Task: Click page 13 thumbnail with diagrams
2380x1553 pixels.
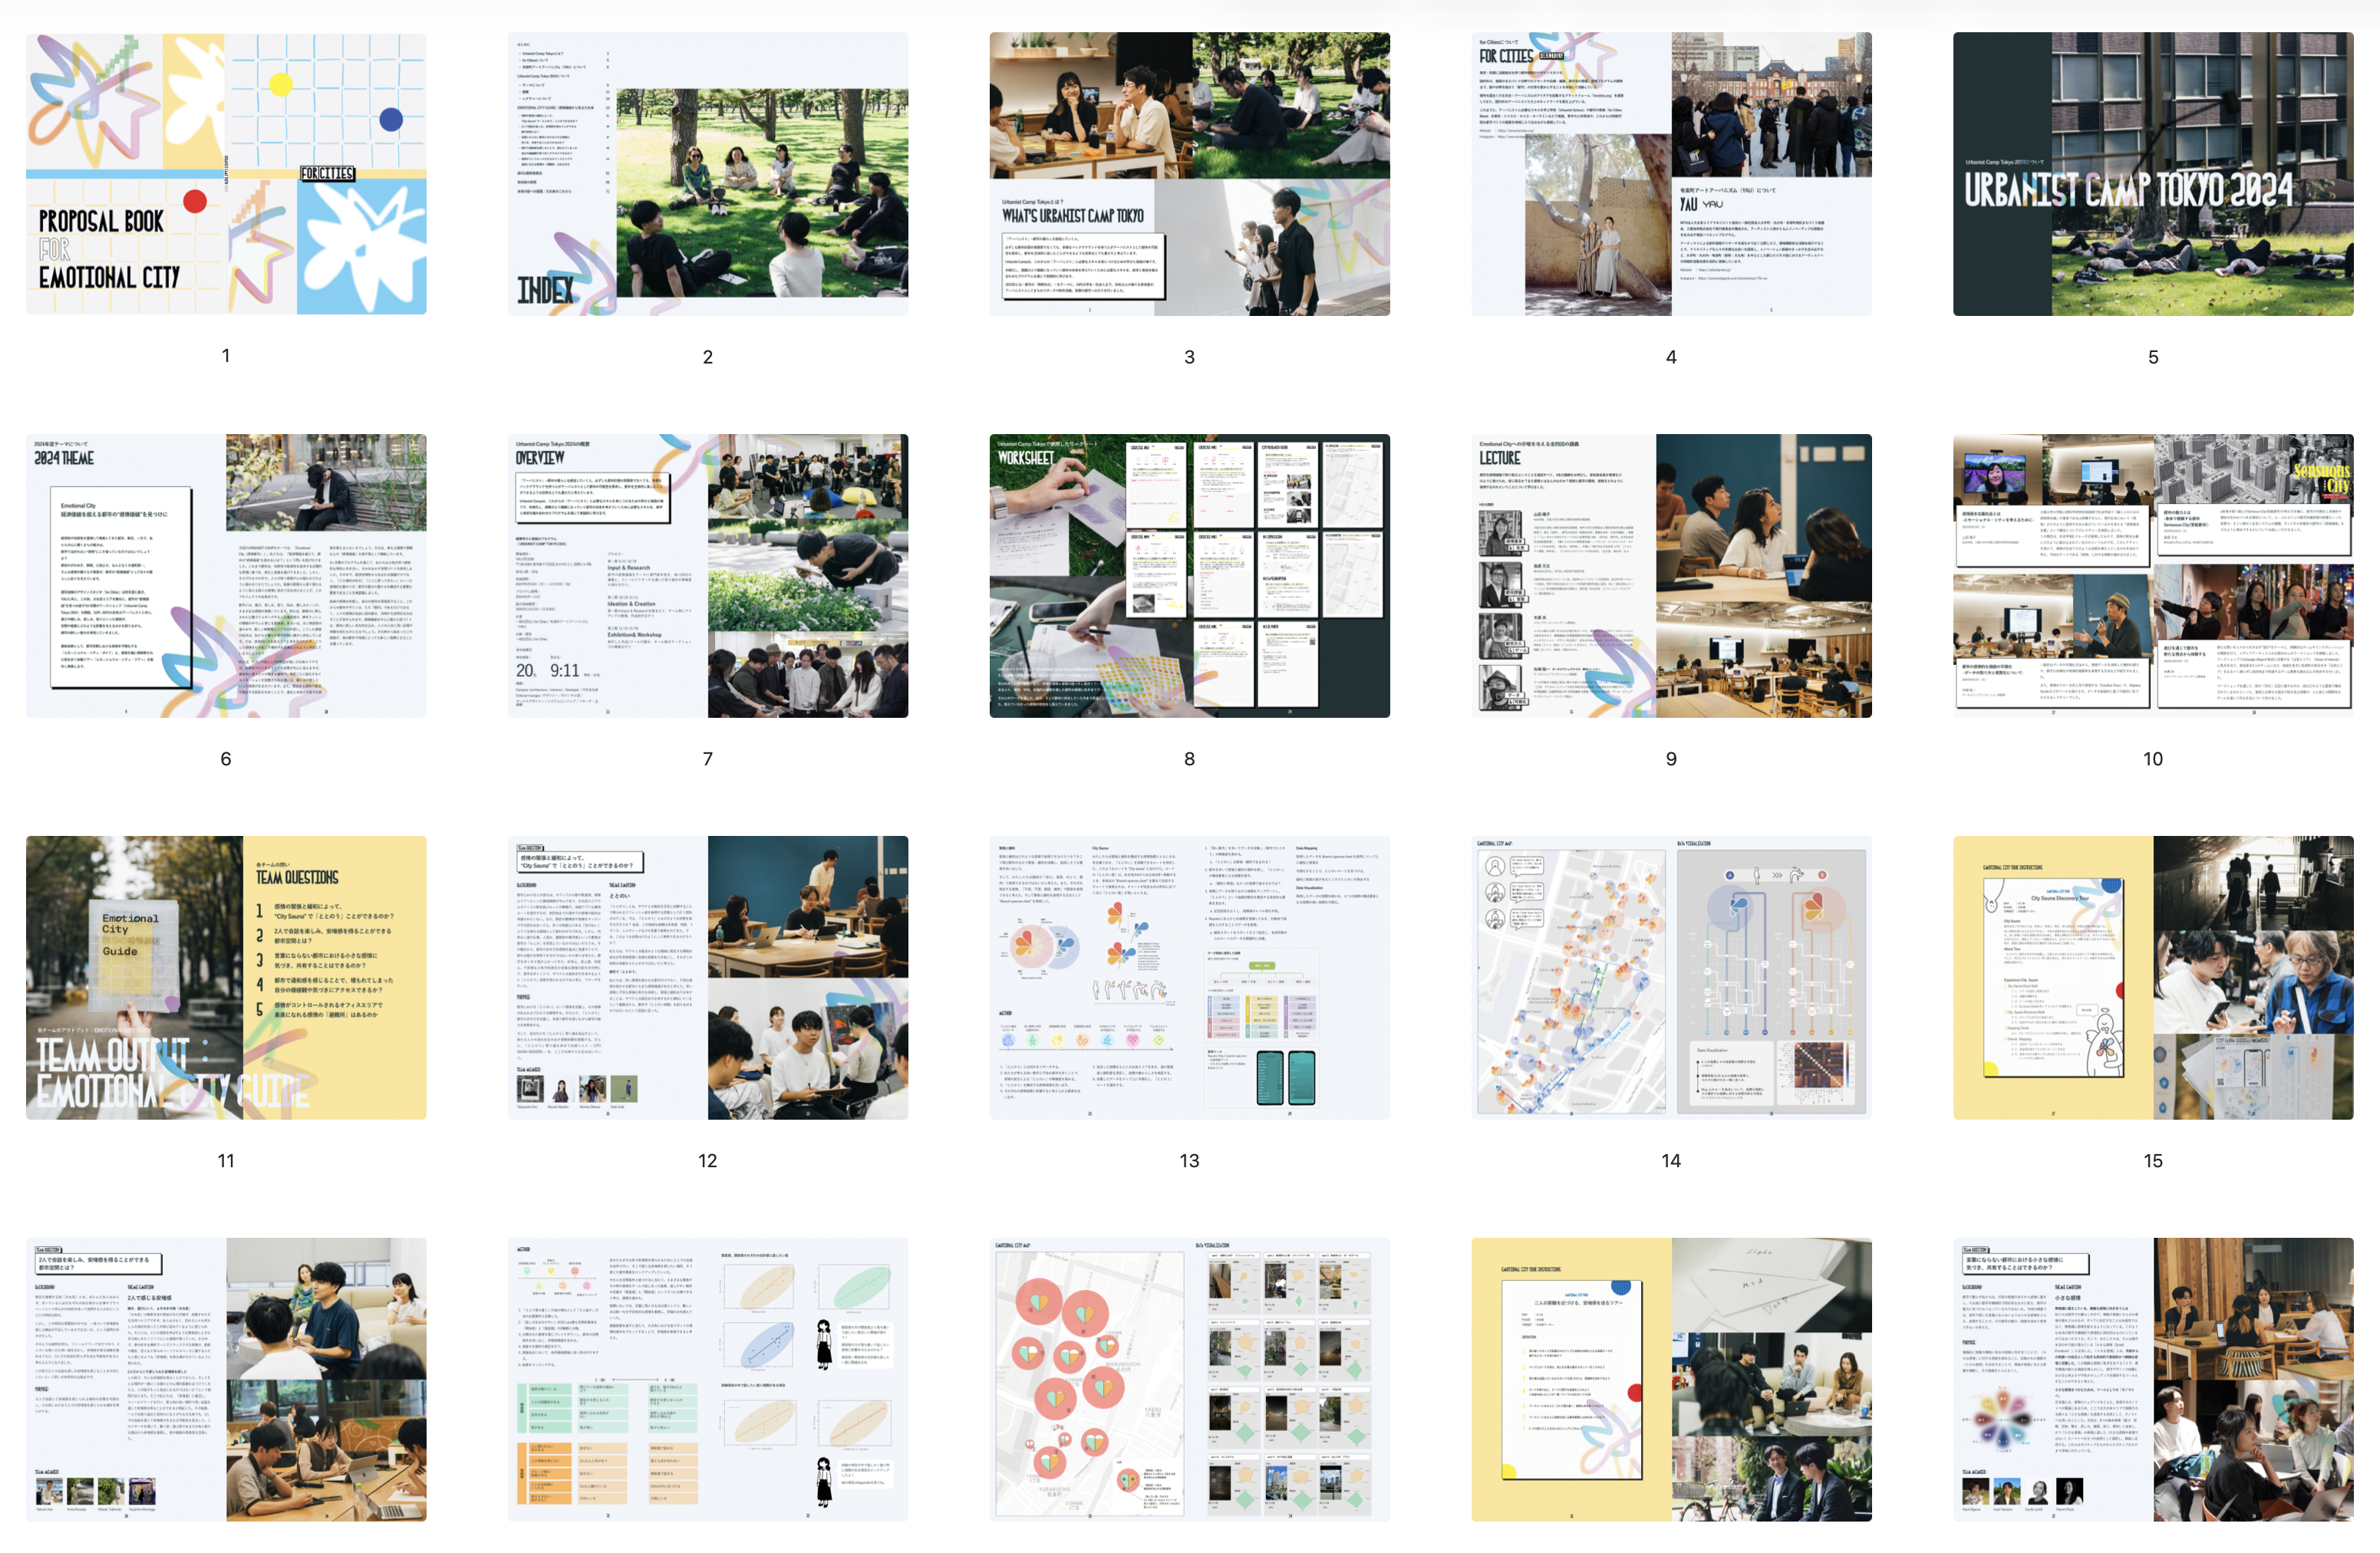Action: click(1189, 977)
